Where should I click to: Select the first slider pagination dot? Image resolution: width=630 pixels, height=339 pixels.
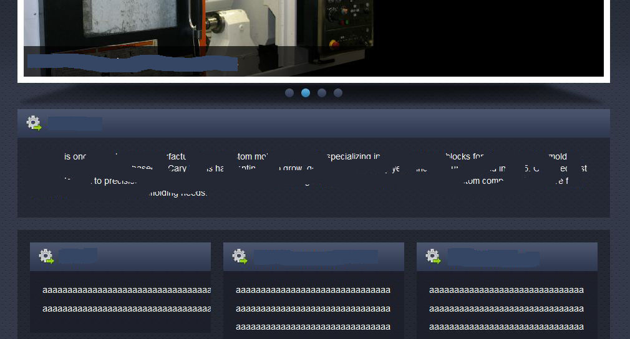tap(289, 93)
